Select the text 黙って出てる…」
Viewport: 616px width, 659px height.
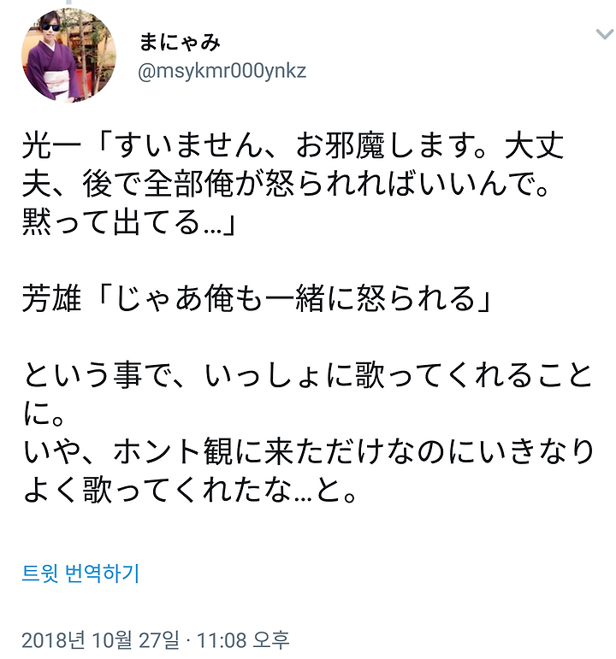click(x=128, y=222)
